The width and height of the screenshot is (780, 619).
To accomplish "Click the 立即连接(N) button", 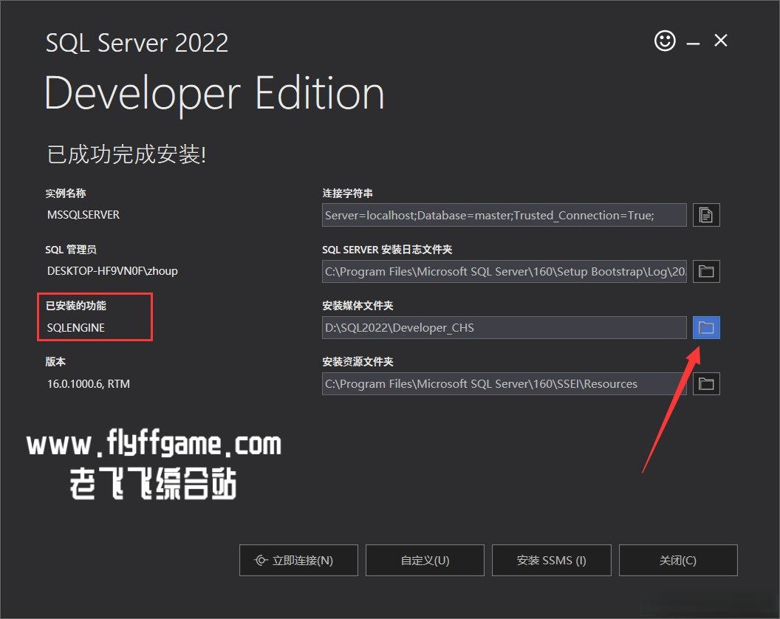I will (x=298, y=561).
